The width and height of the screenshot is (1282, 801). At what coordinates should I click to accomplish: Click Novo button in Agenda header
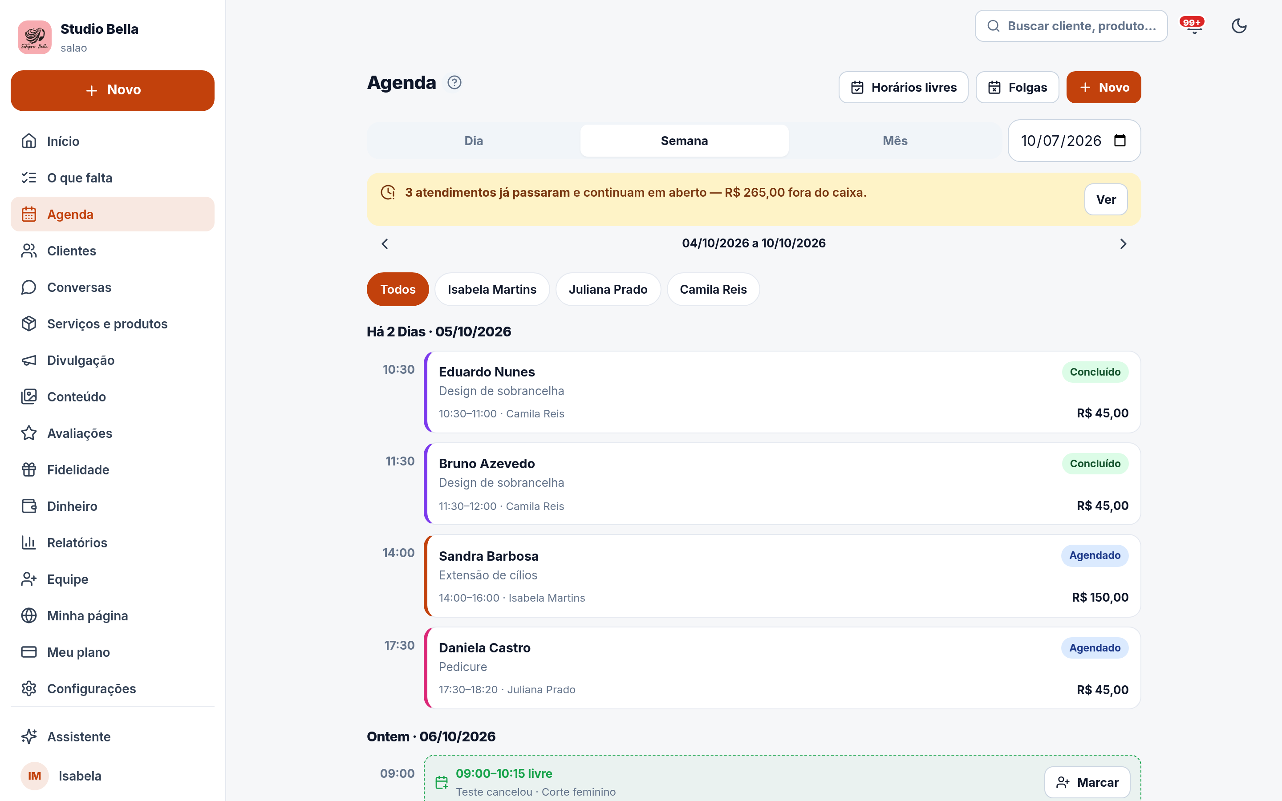click(x=1103, y=87)
